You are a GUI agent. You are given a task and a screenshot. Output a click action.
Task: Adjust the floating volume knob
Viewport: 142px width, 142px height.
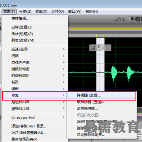98,48
